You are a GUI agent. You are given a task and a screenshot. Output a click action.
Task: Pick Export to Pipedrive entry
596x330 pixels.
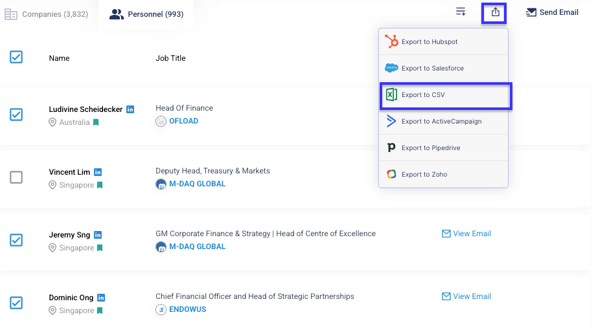[443, 148]
